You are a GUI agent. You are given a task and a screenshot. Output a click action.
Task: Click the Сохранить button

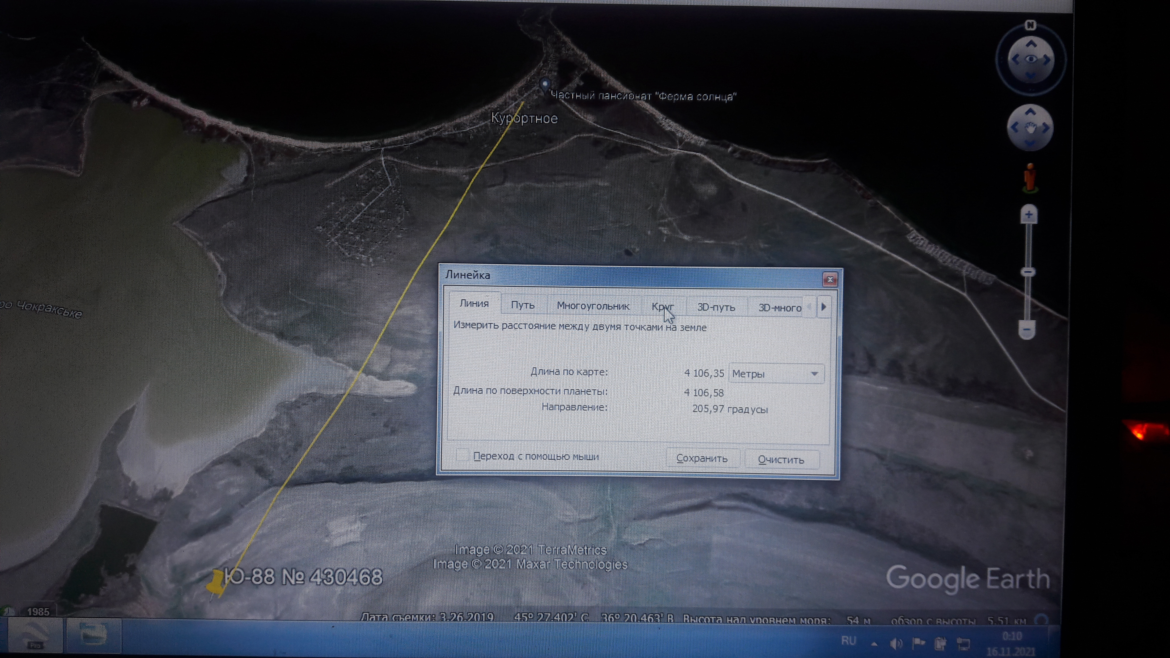(x=702, y=458)
